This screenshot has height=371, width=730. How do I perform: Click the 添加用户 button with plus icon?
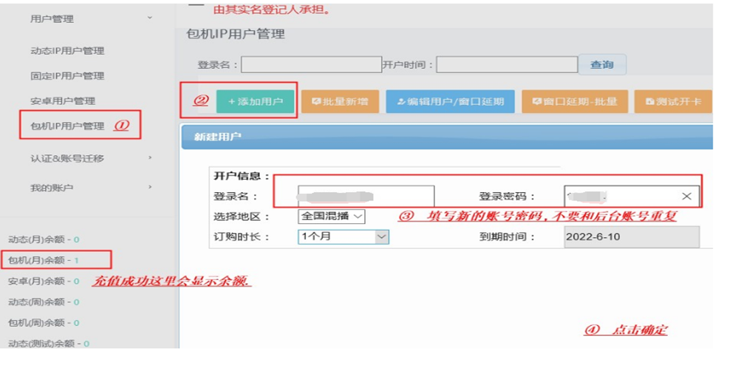click(255, 101)
